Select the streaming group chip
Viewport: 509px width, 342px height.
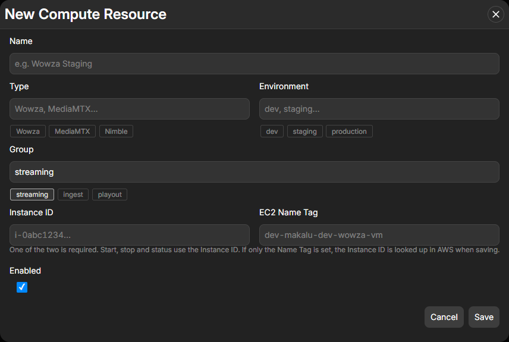click(x=32, y=194)
